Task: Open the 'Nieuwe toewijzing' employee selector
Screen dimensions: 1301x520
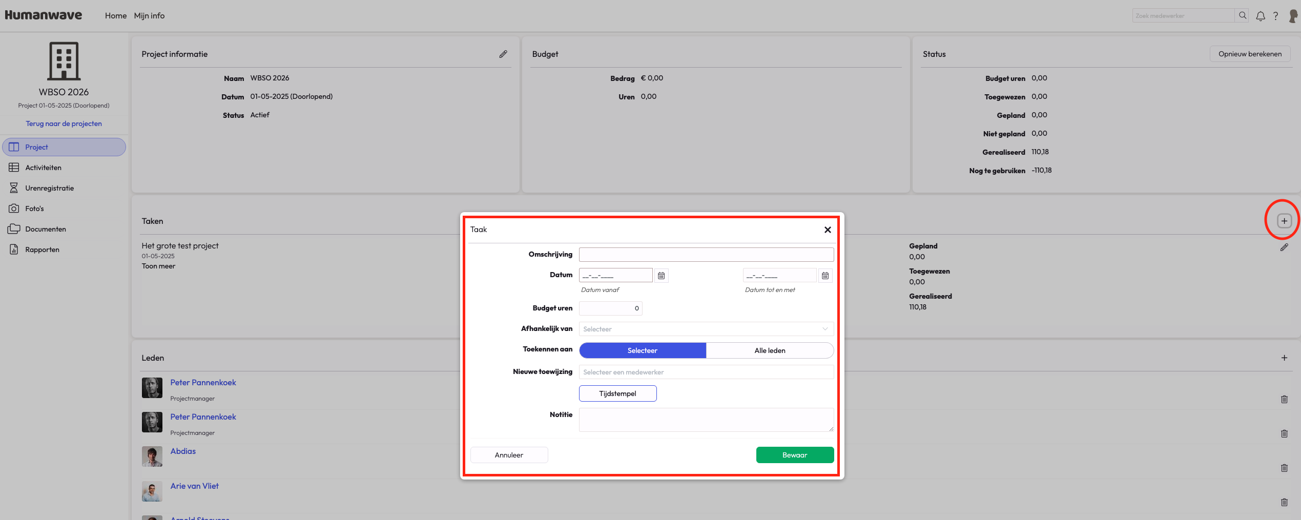Action: (x=706, y=372)
